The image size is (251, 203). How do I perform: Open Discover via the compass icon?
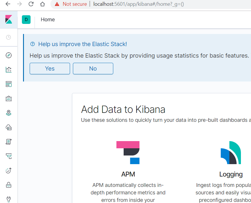pyautogui.click(x=9, y=55)
